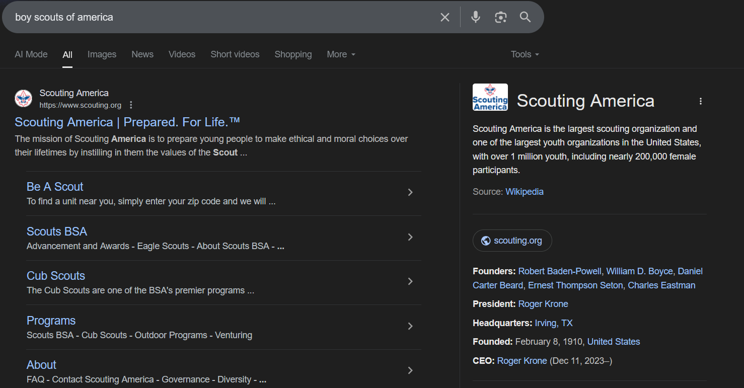744x388 pixels.
Task: Open search by image camera icon
Action: pos(500,17)
